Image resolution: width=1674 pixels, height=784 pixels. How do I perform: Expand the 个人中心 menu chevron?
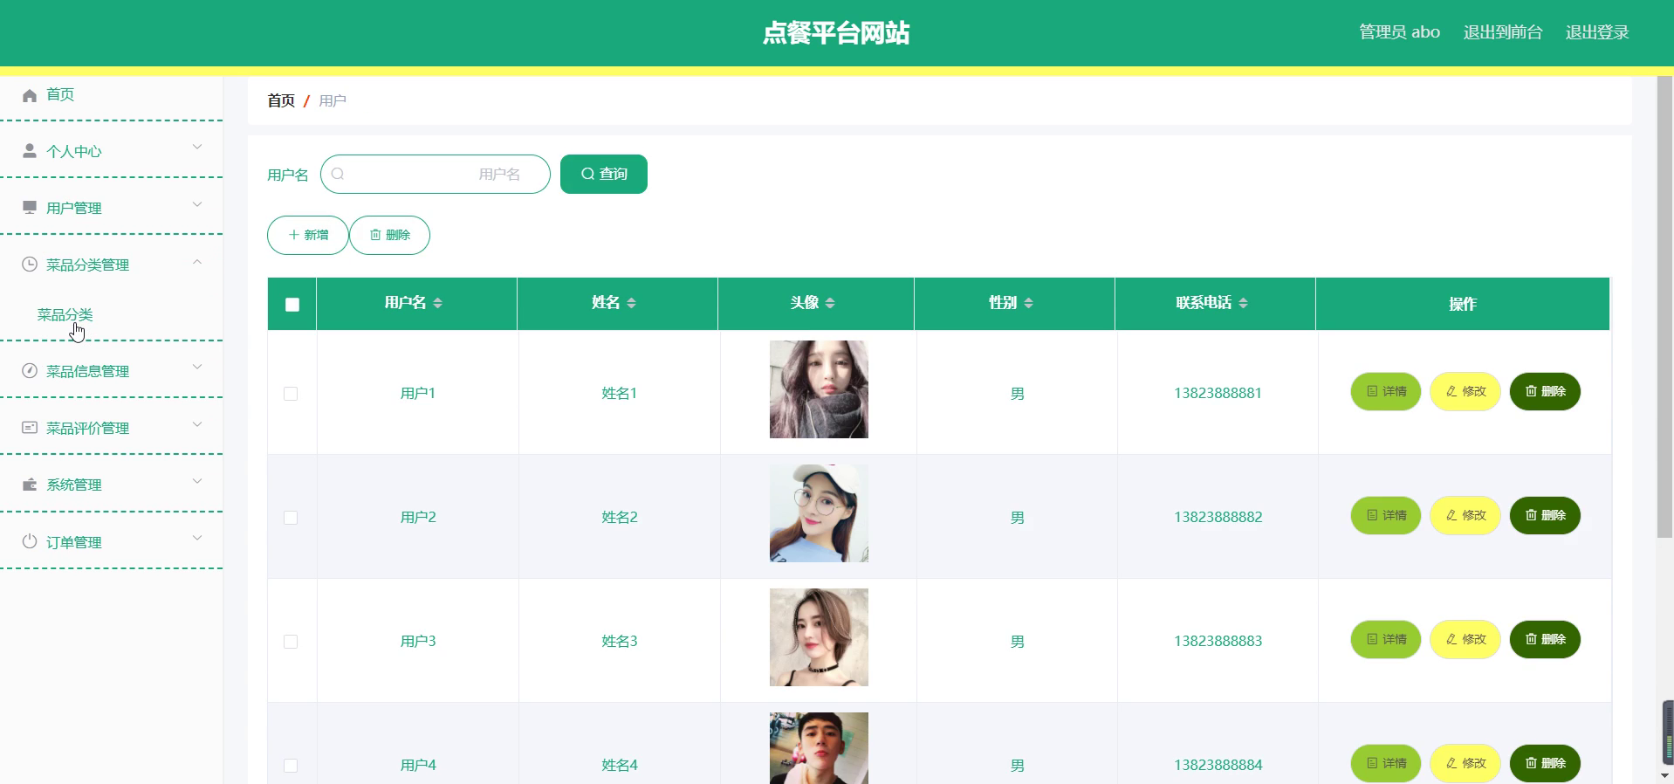click(197, 148)
